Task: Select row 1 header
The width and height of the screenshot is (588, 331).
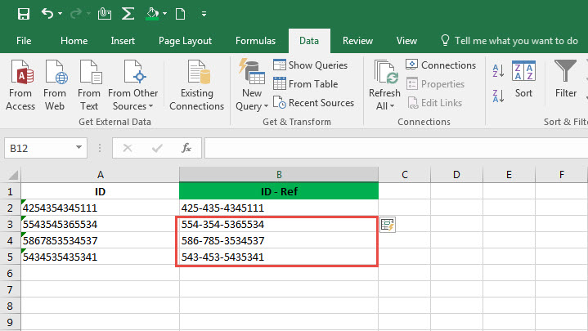Action: pyautogui.click(x=10, y=191)
